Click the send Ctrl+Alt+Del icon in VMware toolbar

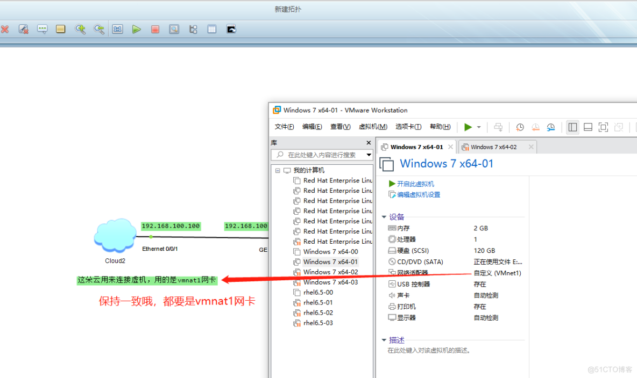point(499,127)
